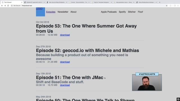
Task: Open the Spotify link
Action: tap(122, 12)
